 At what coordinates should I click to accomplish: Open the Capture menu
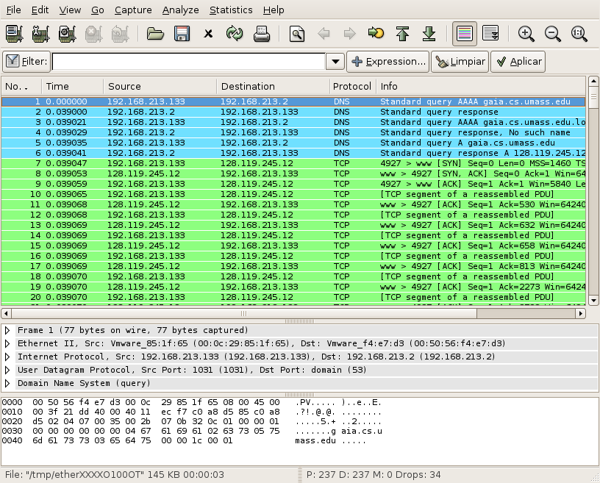pyautogui.click(x=133, y=10)
